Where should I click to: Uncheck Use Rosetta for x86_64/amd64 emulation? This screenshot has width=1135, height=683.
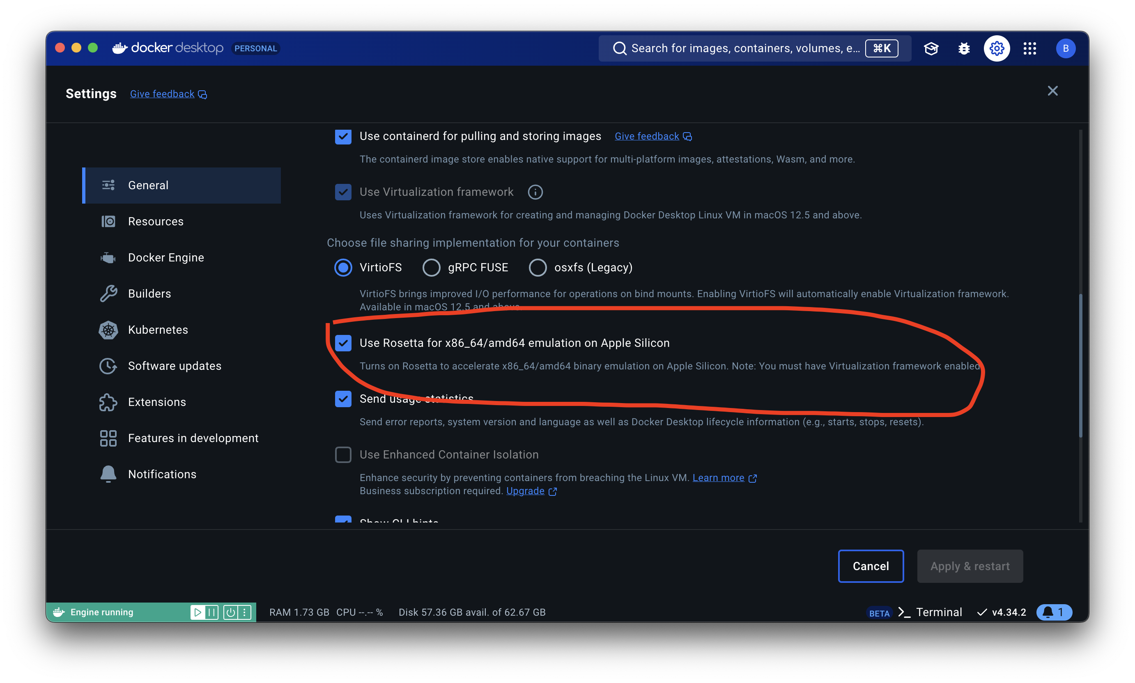coord(343,343)
